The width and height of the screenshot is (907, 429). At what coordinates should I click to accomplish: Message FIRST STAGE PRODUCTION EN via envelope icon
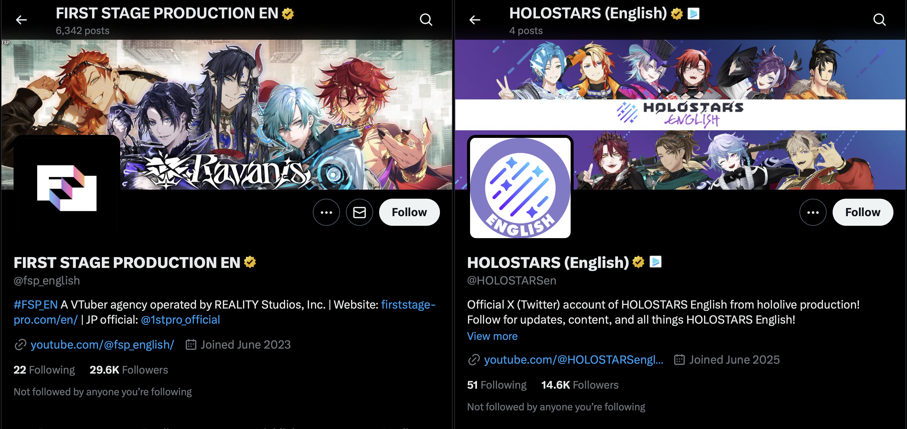[x=359, y=212]
